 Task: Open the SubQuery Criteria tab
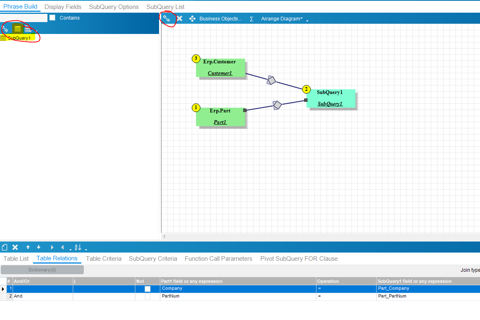153,259
